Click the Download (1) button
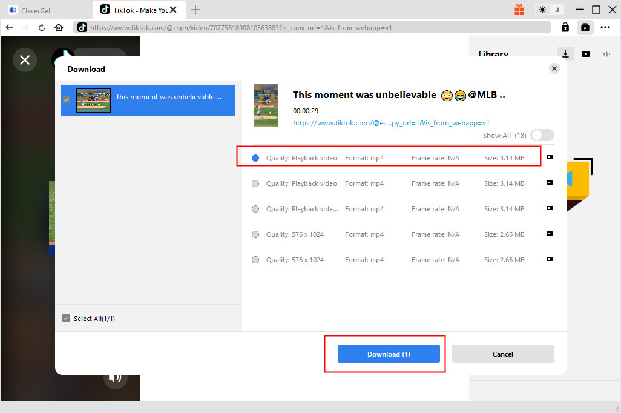This screenshot has height=413, width=621. click(x=389, y=354)
